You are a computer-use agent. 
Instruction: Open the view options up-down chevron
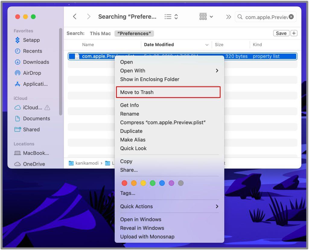pyautogui.click(x=176, y=17)
